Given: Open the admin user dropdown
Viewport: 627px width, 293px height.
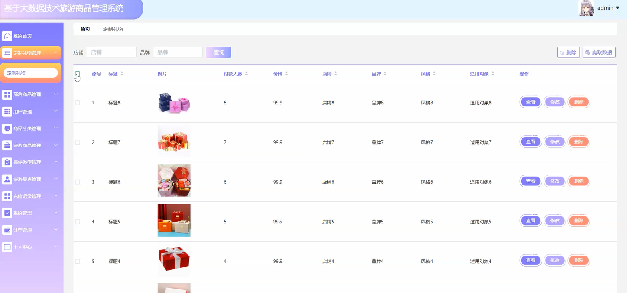Looking at the screenshot, I should [609, 8].
